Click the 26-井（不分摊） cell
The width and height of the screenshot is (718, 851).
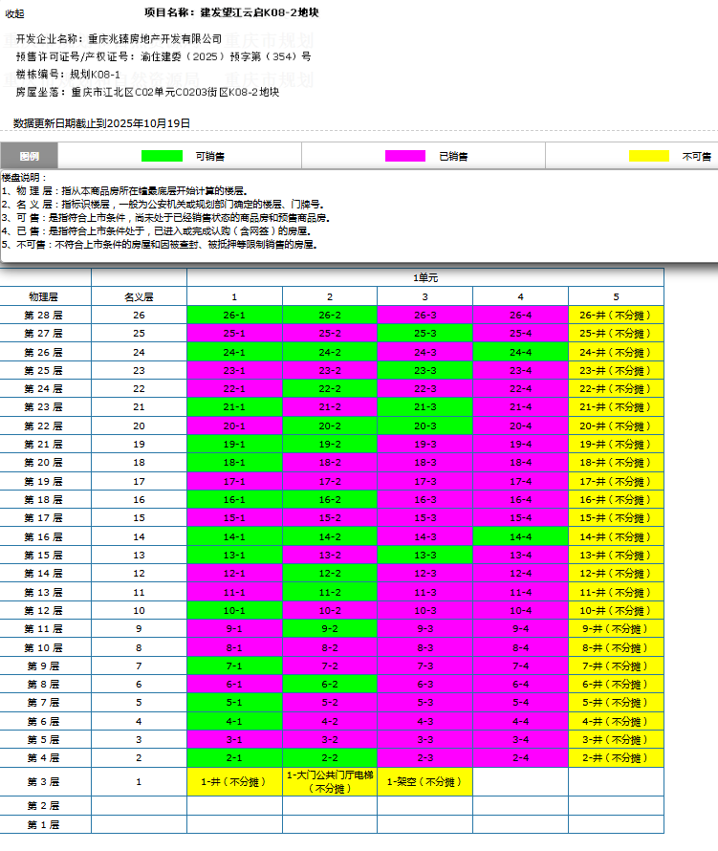[616, 315]
